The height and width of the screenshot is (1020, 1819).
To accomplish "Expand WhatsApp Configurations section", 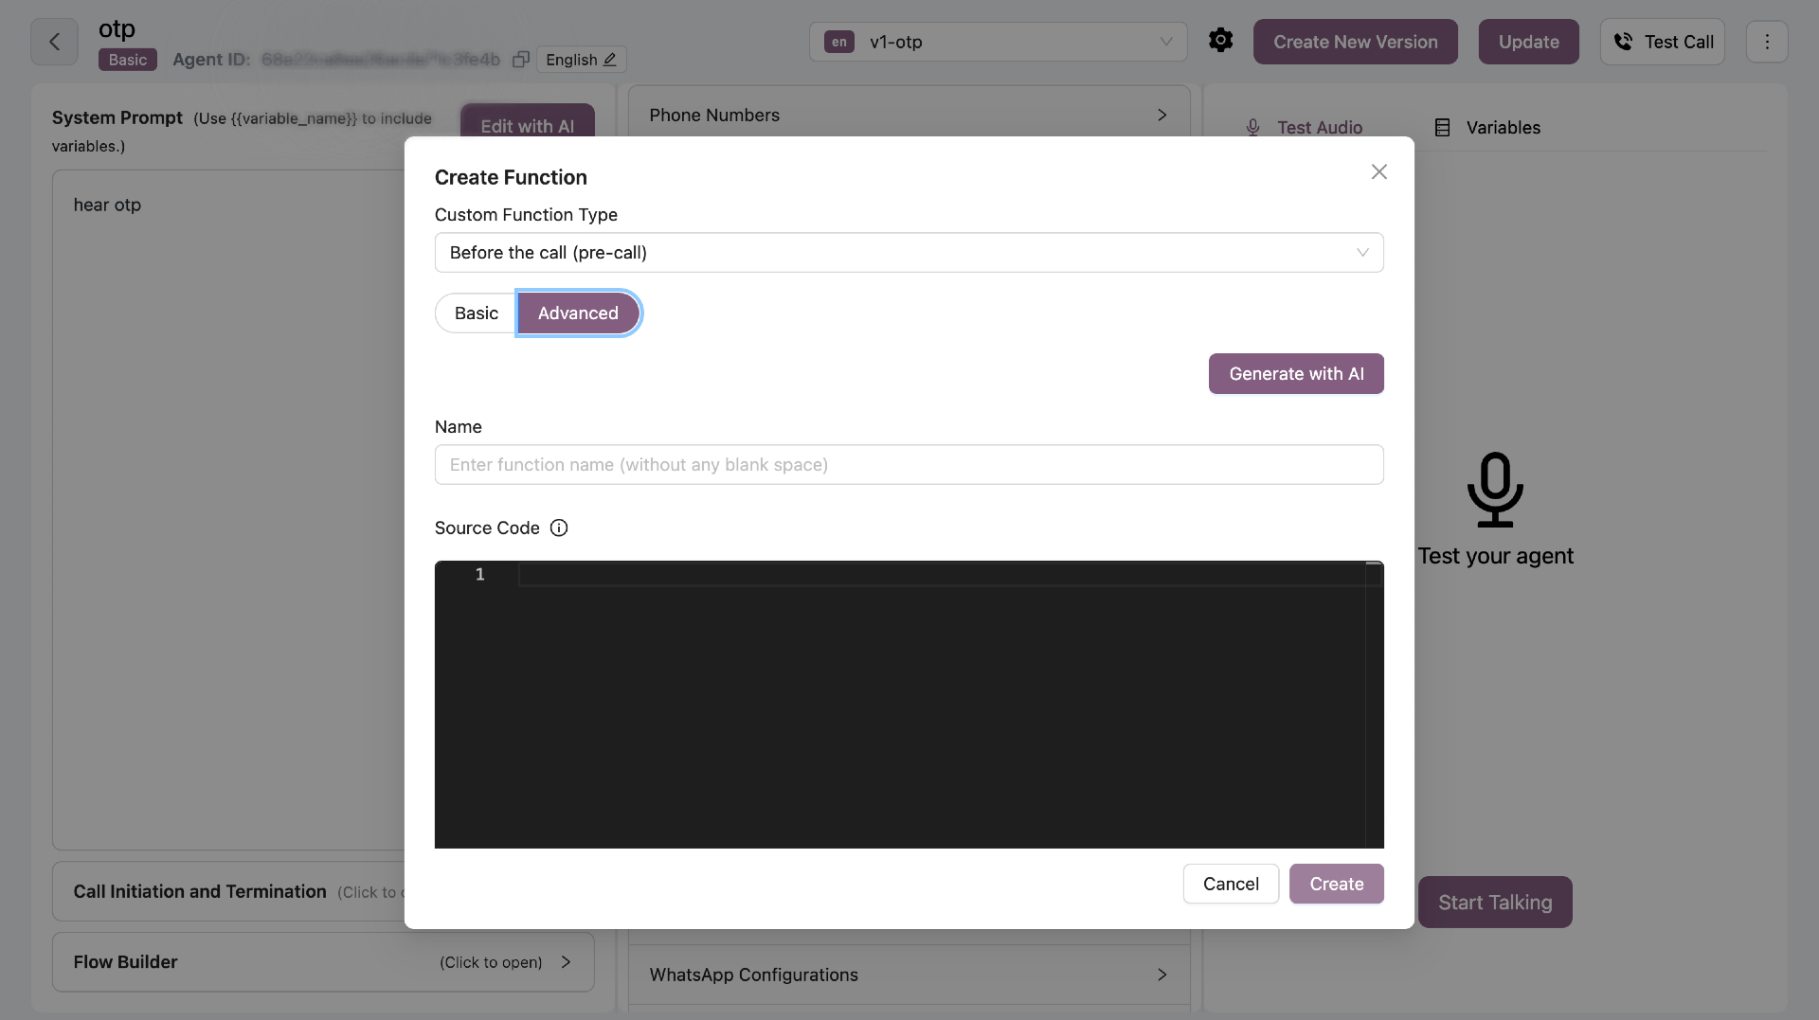I will click(909, 975).
